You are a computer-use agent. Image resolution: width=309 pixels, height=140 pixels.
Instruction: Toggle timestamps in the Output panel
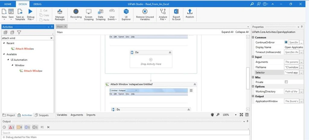(4, 127)
